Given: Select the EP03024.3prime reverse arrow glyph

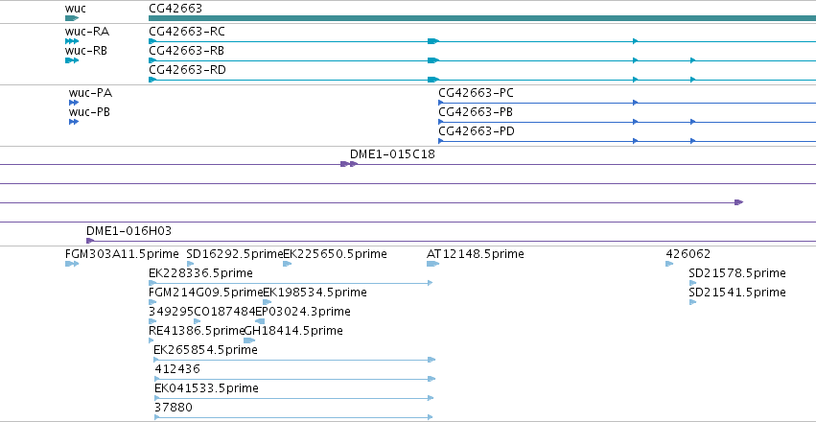Looking at the screenshot, I should (260, 321).
